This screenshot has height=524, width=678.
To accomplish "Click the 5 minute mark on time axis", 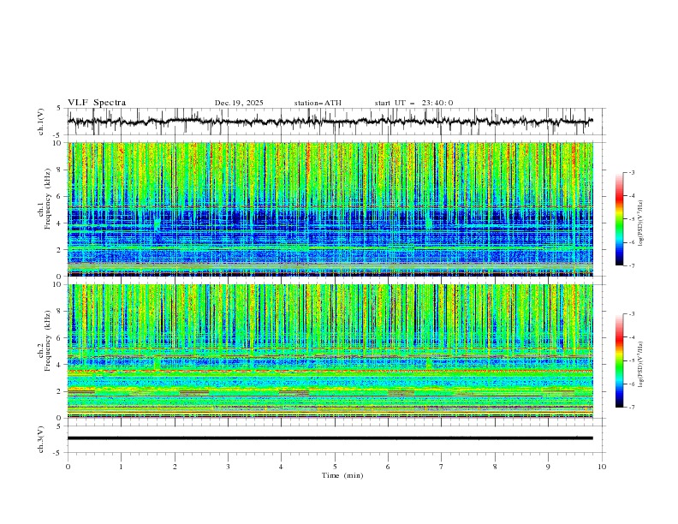I will [x=335, y=467].
